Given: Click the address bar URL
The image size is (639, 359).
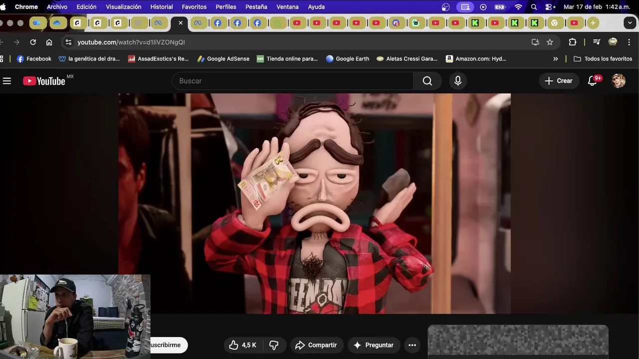Looking at the screenshot, I should pyautogui.click(x=131, y=42).
